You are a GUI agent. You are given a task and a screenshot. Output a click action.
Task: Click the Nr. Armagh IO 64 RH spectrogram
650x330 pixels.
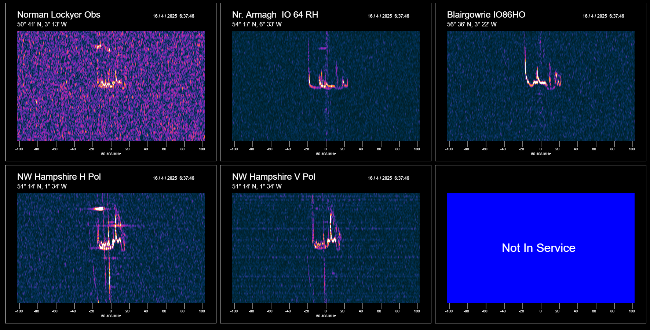click(x=326, y=86)
